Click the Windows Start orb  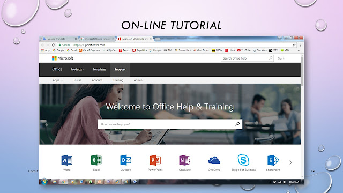point(44,182)
